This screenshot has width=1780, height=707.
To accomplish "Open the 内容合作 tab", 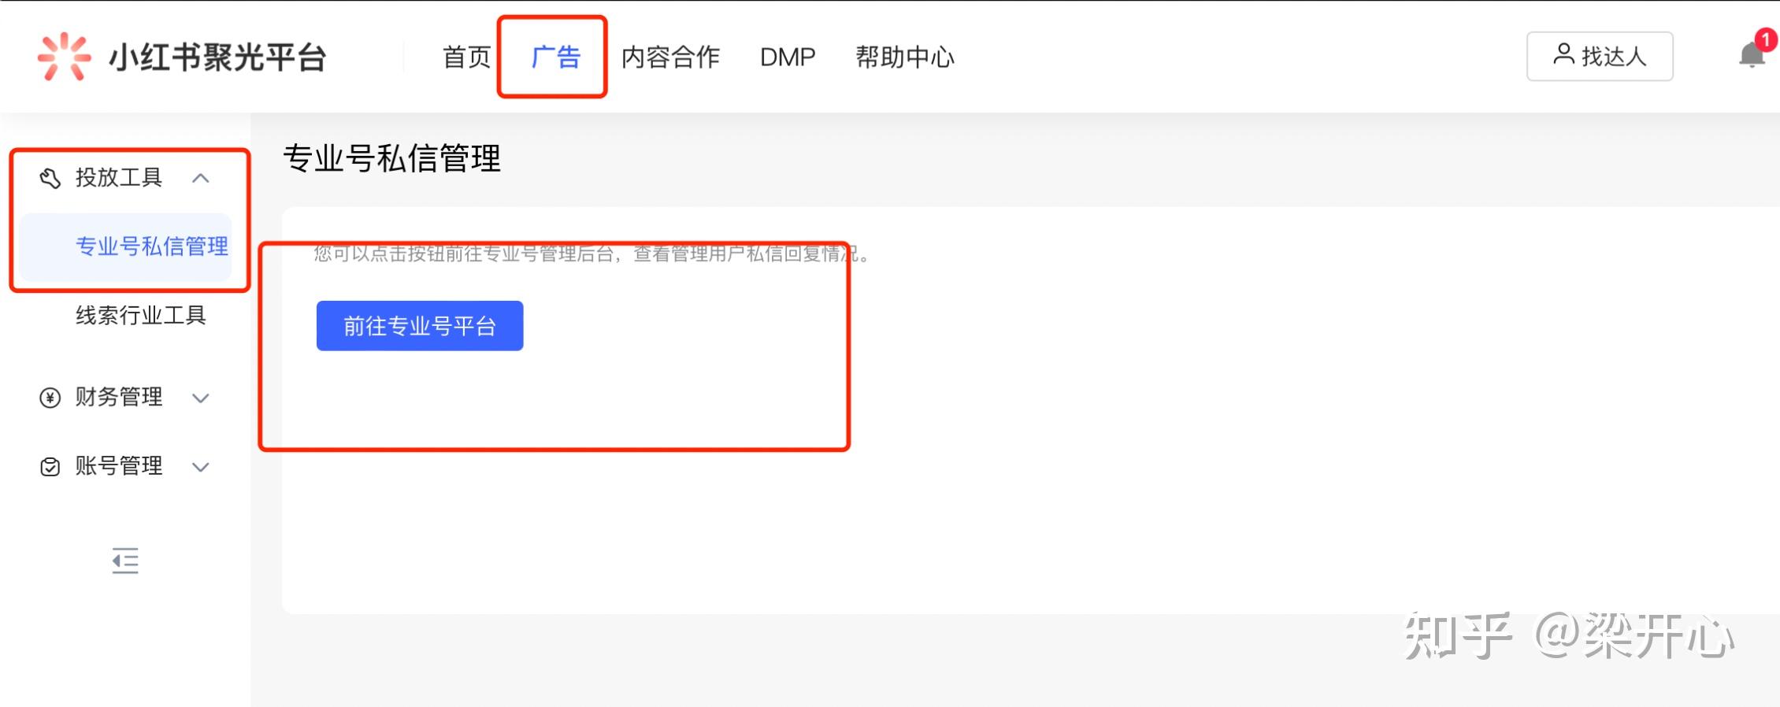I will pyautogui.click(x=670, y=57).
